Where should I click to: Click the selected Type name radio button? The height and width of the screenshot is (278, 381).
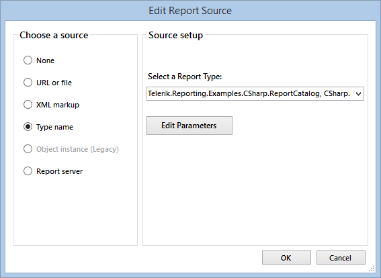[28, 127]
